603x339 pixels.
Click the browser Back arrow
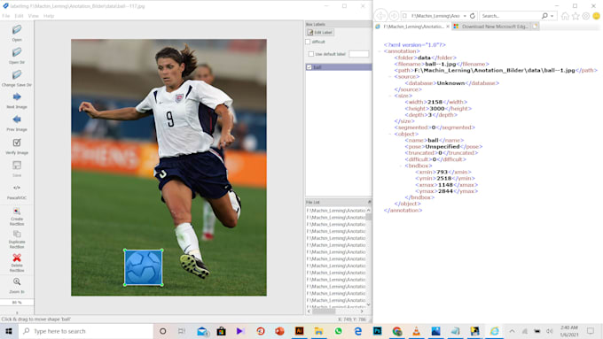click(380, 16)
